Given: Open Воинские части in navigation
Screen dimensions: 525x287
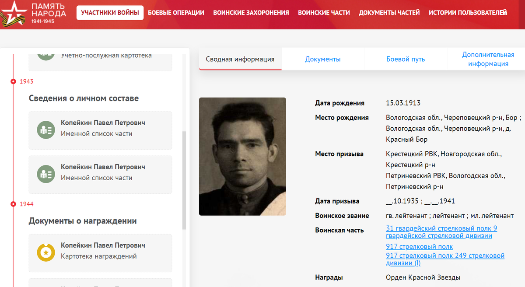Looking at the screenshot, I should coord(324,13).
